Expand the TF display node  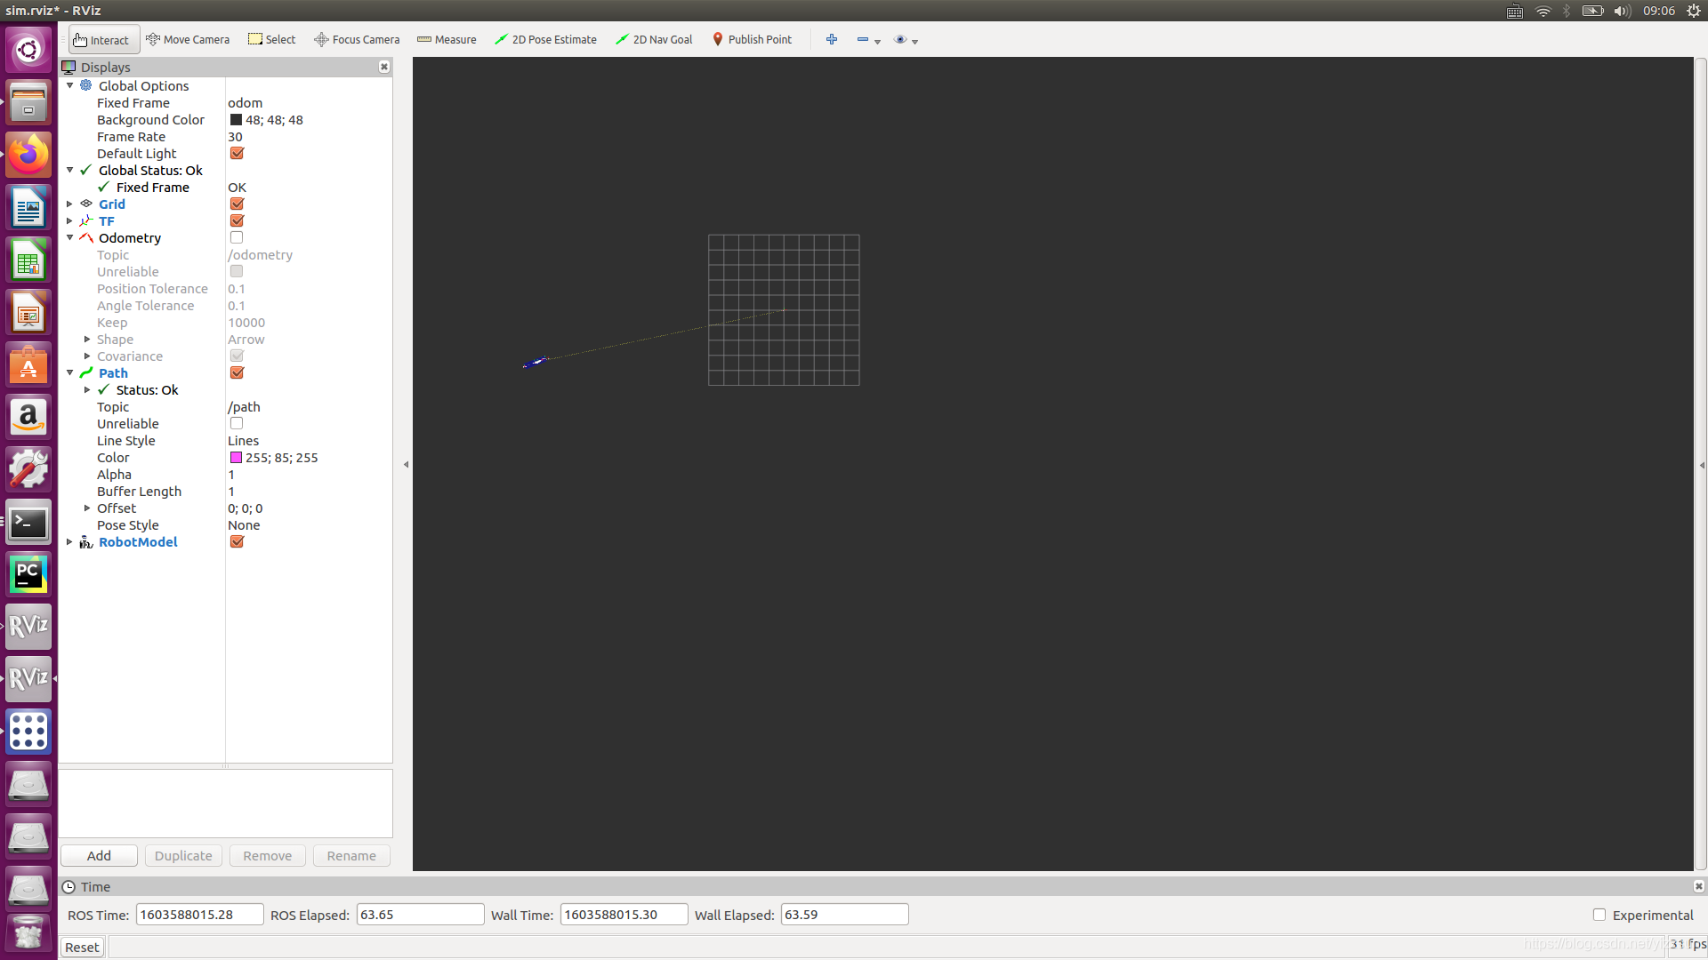click(x=70, y=221)
